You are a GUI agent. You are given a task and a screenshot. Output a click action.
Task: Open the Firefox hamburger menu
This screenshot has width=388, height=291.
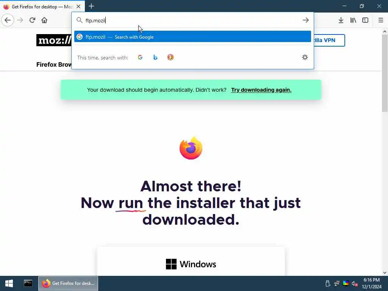(381, 20)
